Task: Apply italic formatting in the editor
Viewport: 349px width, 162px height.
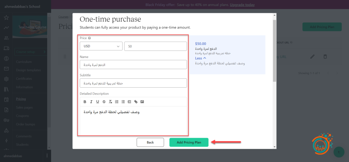Action: click(91, 102)
